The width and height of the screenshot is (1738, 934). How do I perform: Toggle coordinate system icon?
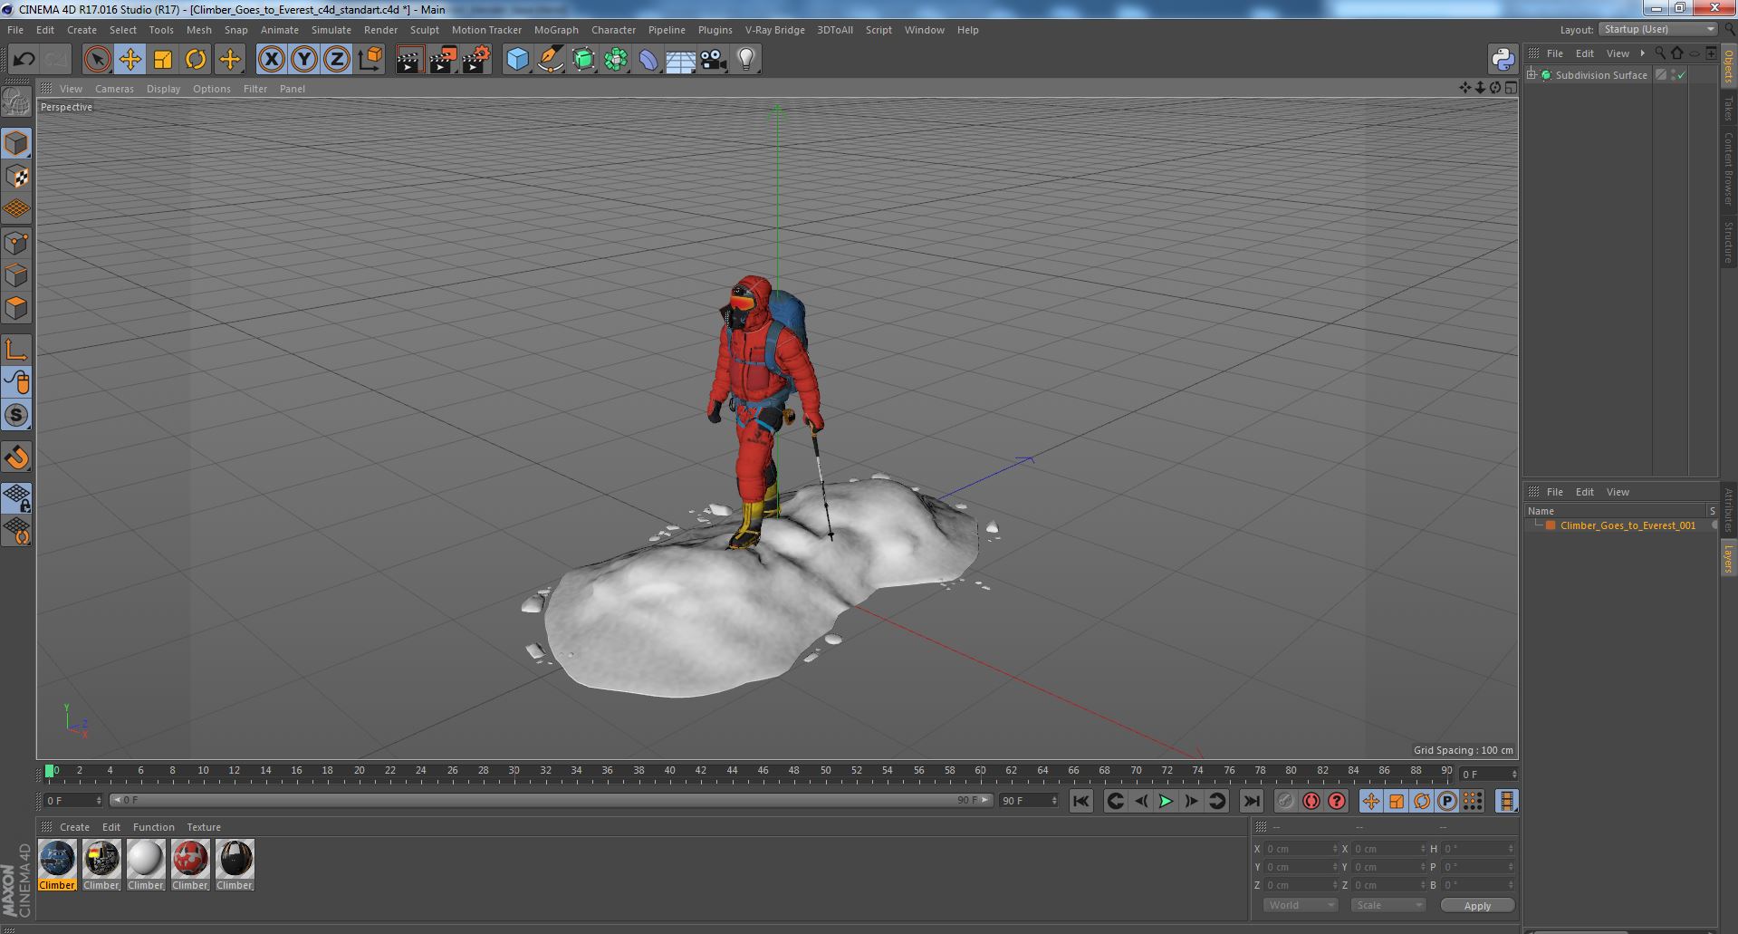click(370, 60)
